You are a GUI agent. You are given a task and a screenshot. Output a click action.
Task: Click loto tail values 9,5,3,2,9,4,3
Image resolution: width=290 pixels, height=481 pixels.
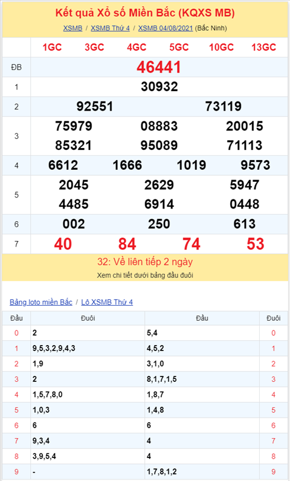54,349
